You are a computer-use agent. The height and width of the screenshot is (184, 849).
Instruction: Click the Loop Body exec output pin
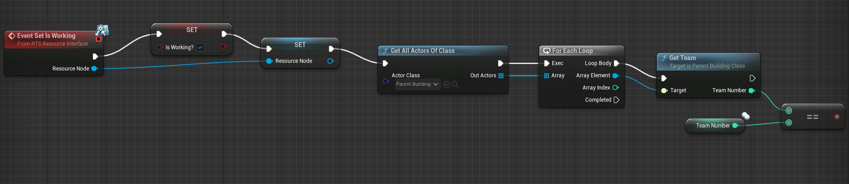(616, 63)
